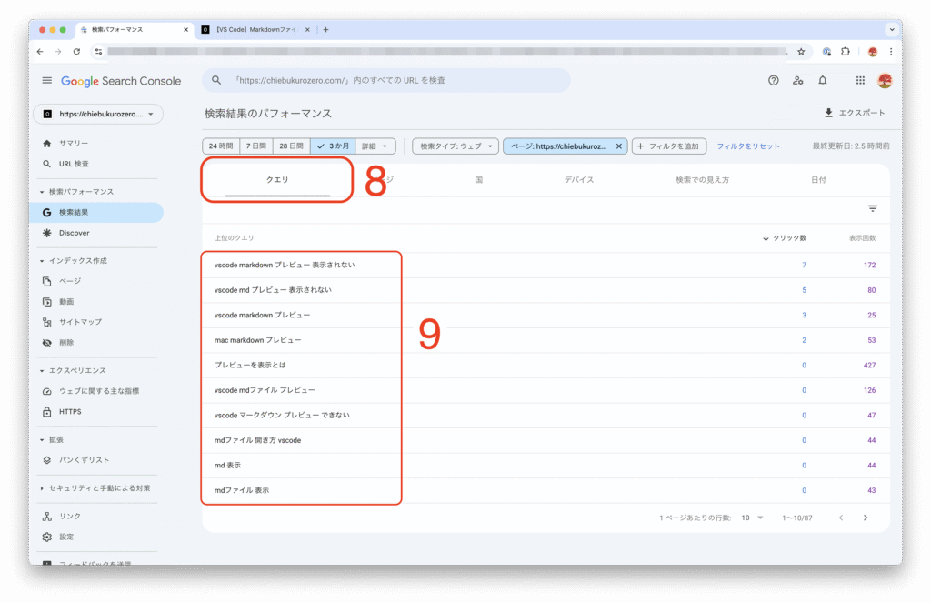Switch to the 検索での見え方 tab

[703, 180]
